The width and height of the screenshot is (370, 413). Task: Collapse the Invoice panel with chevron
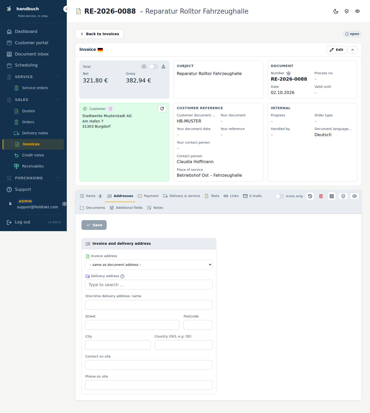(353, 50)
